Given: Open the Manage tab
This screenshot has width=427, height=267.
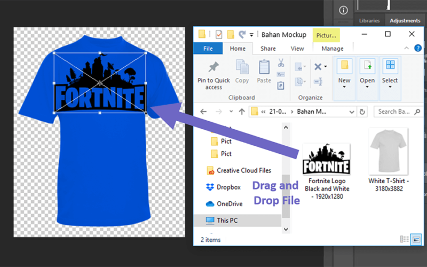Looking at the screenshot, I should click(332, 49).
